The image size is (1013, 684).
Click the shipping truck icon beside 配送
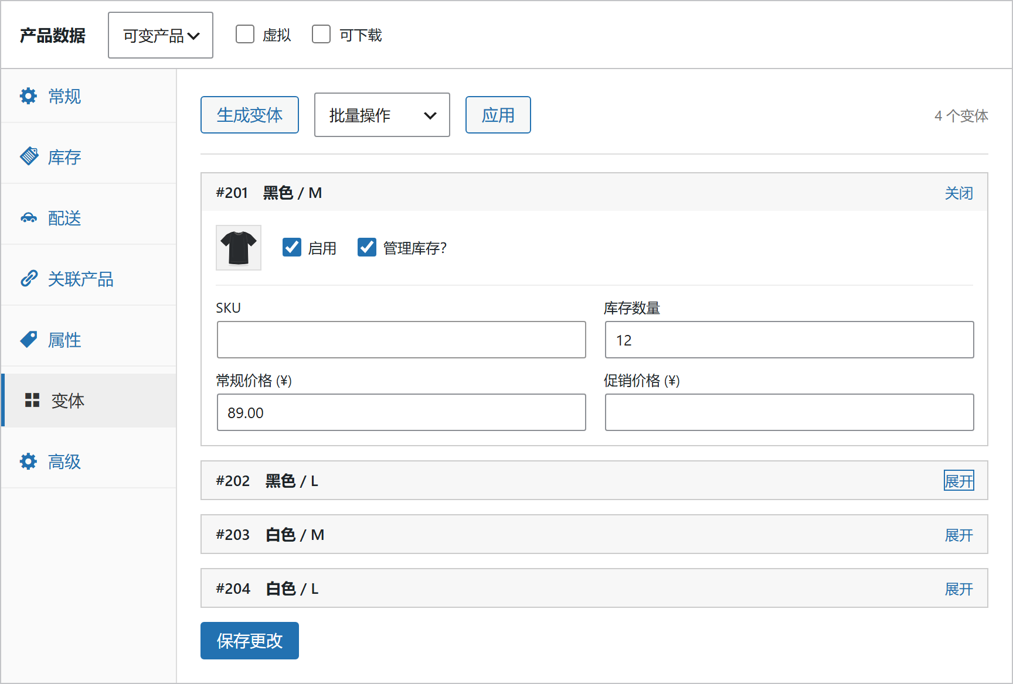[29, 218]
